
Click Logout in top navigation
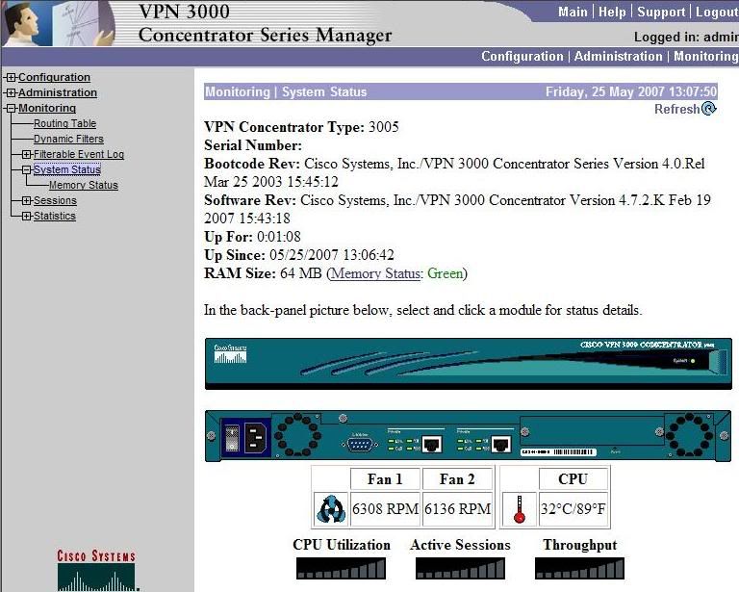717,12
